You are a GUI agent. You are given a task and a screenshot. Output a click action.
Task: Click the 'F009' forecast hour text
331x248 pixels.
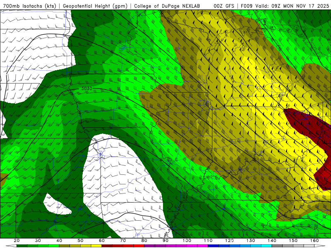point(247,6)
